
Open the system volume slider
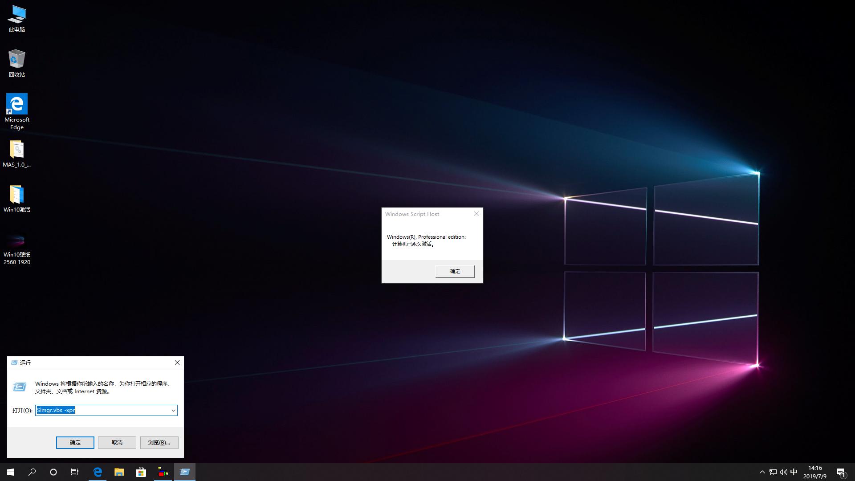[x=783, y=472]
